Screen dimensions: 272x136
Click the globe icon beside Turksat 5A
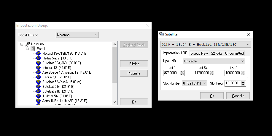point(38,96)
